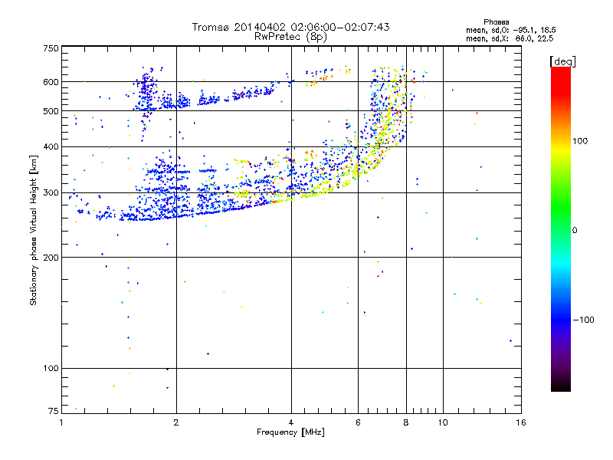Click the plot title 'Tromsø 20140402 02:06:00-02:07:43'
The height and width of the screenshot is (460, 613).
[x=290, y=27]
